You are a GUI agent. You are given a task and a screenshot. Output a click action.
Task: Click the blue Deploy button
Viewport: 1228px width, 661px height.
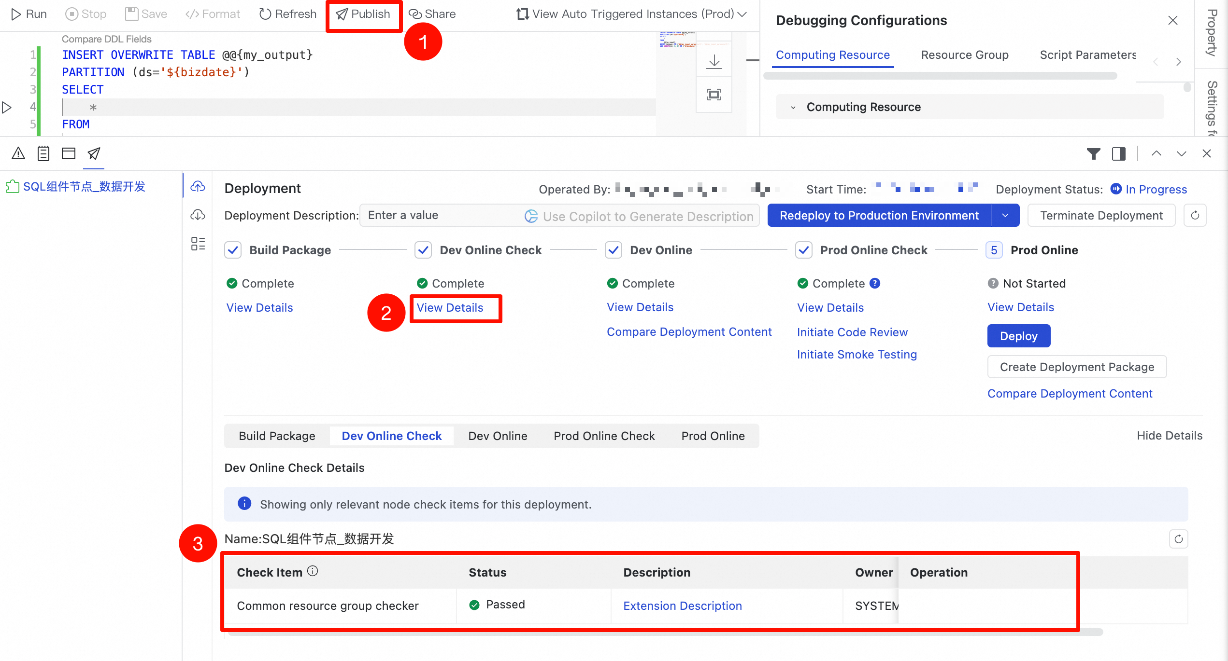[x=1019, y=336]
